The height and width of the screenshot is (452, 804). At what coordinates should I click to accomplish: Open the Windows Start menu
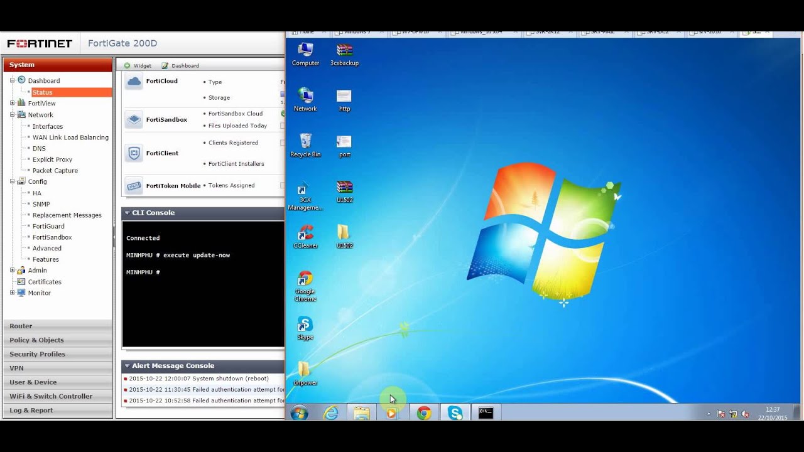[x=300, y=413]
